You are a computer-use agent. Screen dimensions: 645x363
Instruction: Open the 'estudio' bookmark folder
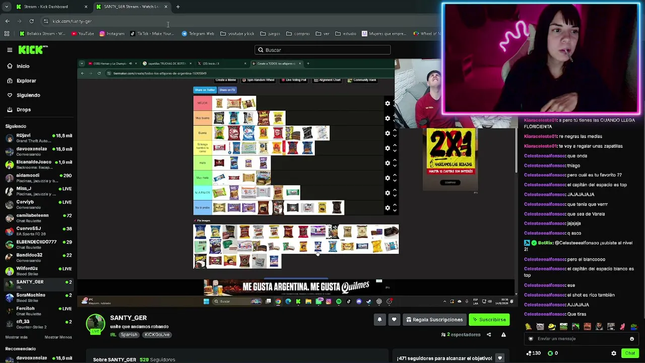coord(346,34)
